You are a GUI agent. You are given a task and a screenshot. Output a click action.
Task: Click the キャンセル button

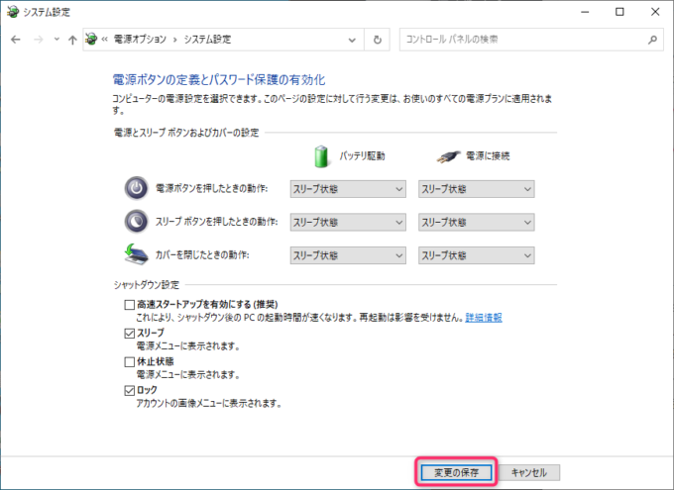click(x=529, y=472)
